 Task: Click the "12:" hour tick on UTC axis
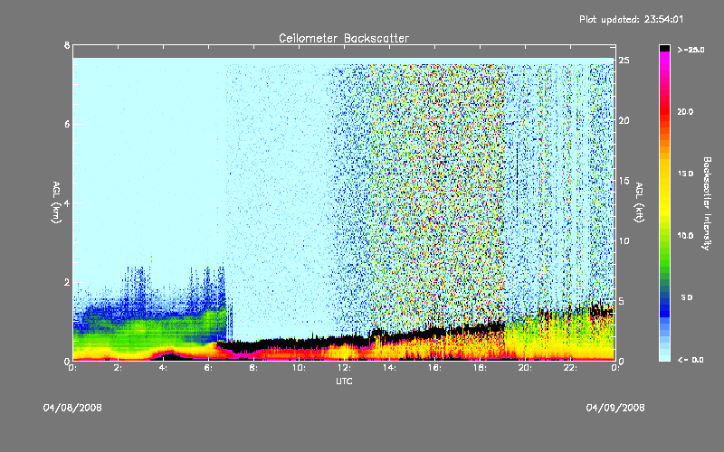point(344,368)
